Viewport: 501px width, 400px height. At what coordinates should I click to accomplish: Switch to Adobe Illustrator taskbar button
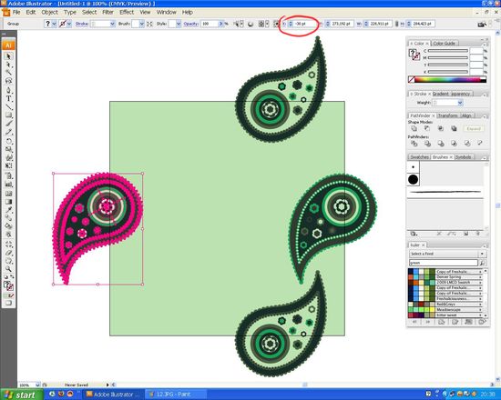[x=113, y=395]
